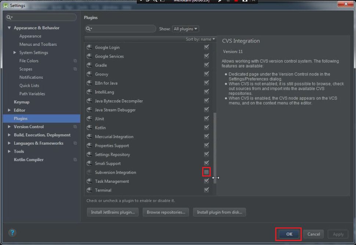The width and height of the screenshot is (356, 245).
Task: Collapse the Appearance & Behavior node
Action: coord(9,28)
